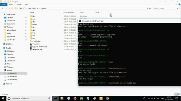
Task: Select the Cygwin-Terminal.ico file
Action: click(40, 47)
